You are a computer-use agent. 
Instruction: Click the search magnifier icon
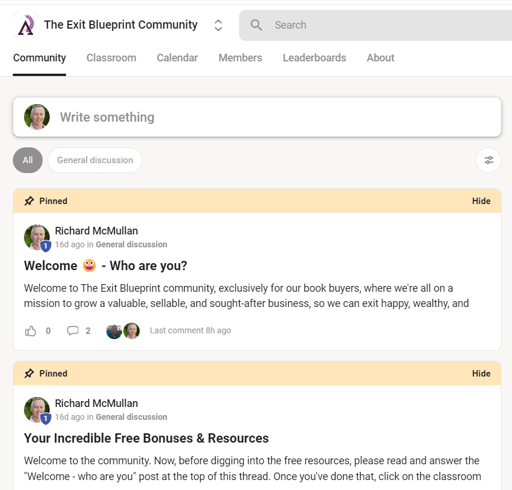pyautogui.click(x=257, y=25)
